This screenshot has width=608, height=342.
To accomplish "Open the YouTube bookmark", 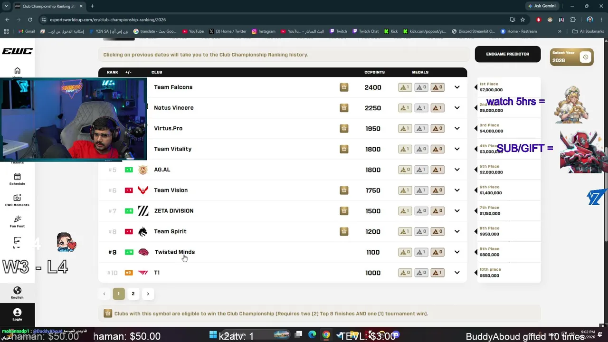I will pyautogui.click(x=193, y=31).
